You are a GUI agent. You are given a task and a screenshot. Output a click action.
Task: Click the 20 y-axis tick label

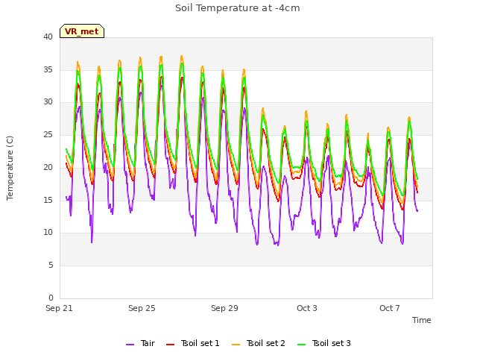pos(48,167)
